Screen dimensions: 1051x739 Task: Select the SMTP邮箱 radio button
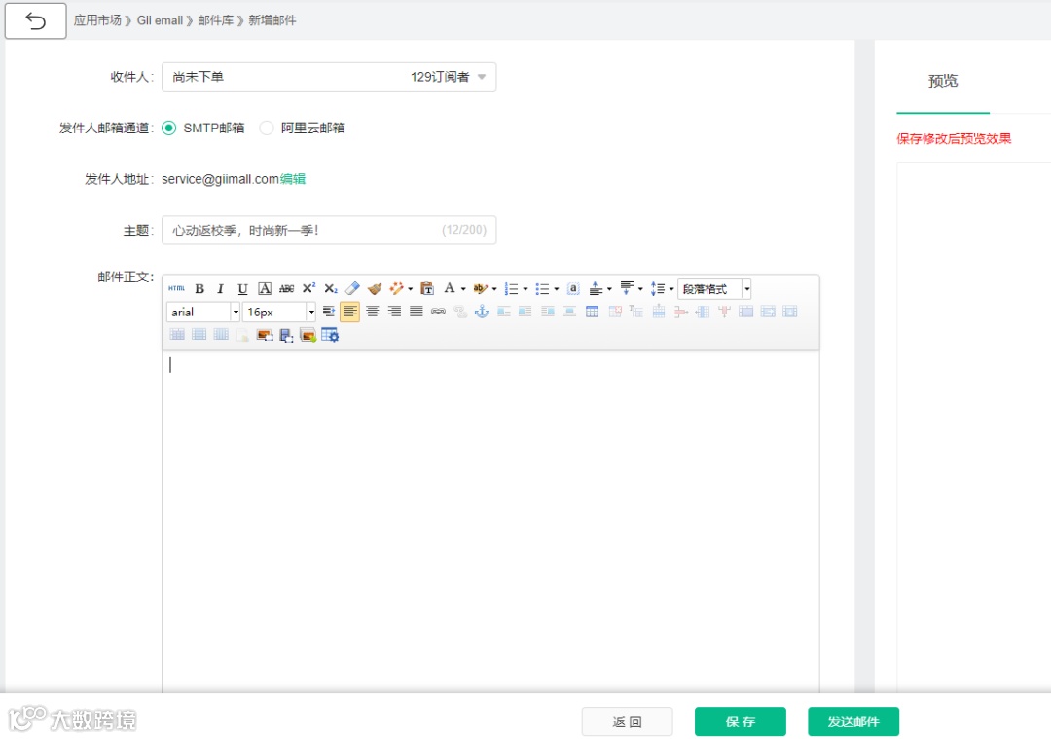tap(169, 128)
